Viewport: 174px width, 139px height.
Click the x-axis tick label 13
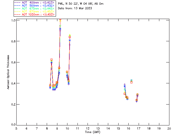click(98, 129)
